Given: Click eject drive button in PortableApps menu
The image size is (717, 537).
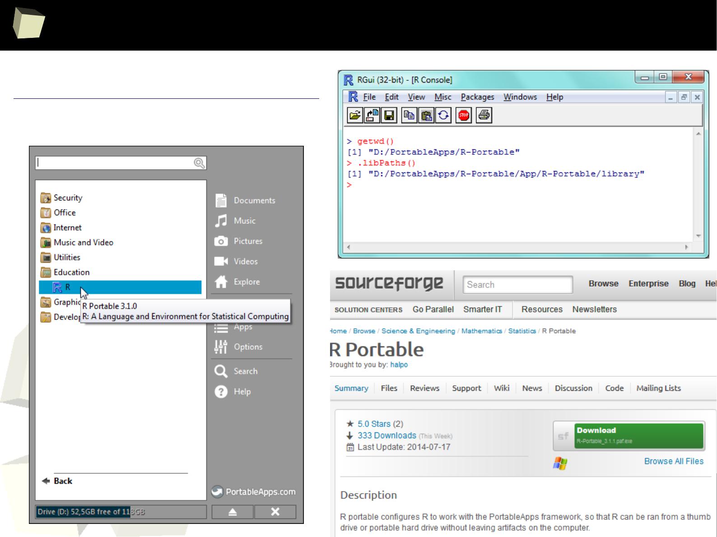Looking at the screenshot, I should coord(233,512).
